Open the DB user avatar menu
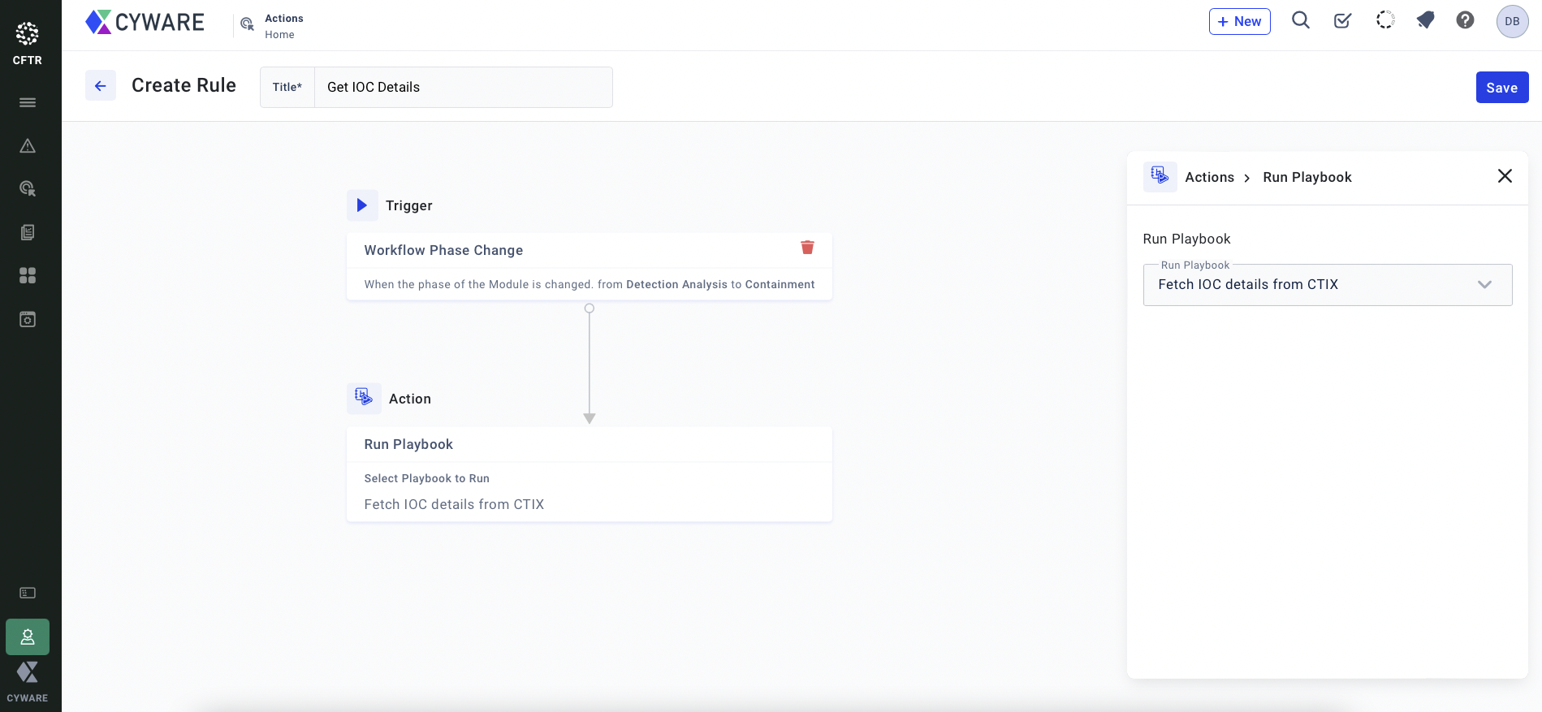Screen dimensions: 1542x712 (1512, 22)
